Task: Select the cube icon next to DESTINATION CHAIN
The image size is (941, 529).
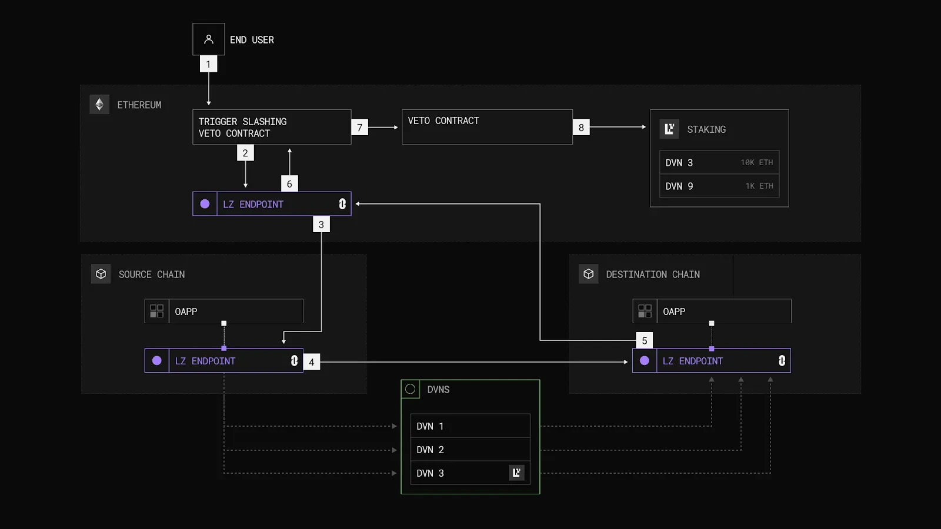Action: pyautogui.click(x=588, y=273)
